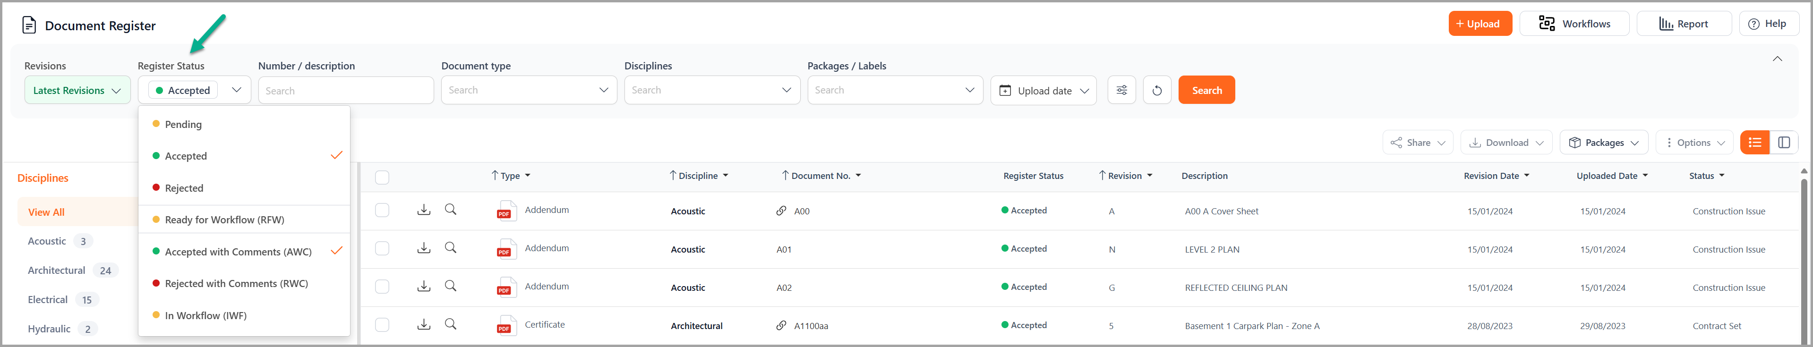
Task: Click the Number / description search field
Action: tap(346, 91)
